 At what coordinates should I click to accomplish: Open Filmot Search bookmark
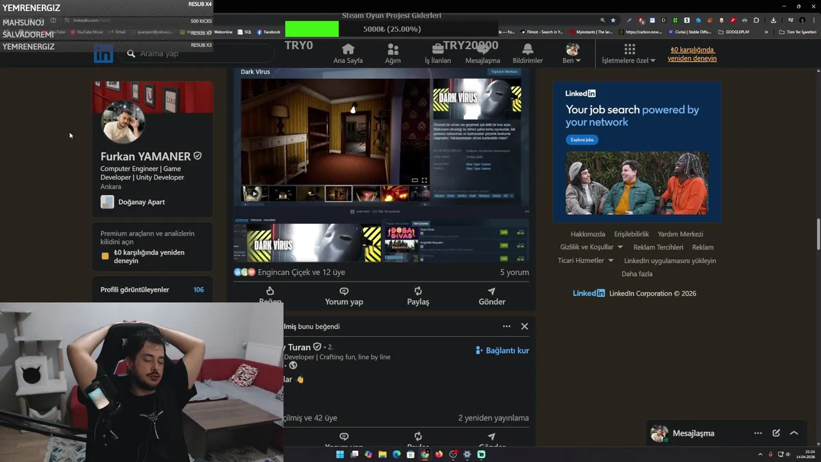pyautogui.click(x=541, y=31)
